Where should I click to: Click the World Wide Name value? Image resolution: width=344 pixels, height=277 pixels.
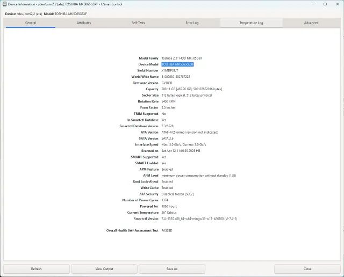pos(176,77)
